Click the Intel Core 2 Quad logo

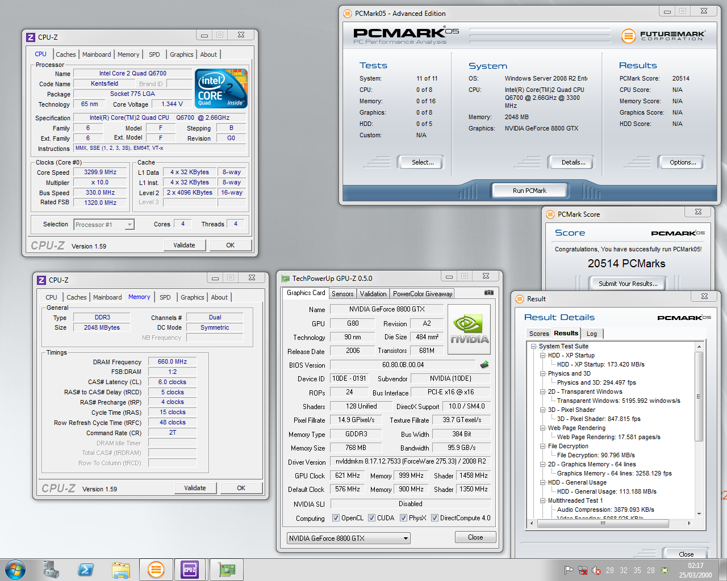(x=221, y=89)
